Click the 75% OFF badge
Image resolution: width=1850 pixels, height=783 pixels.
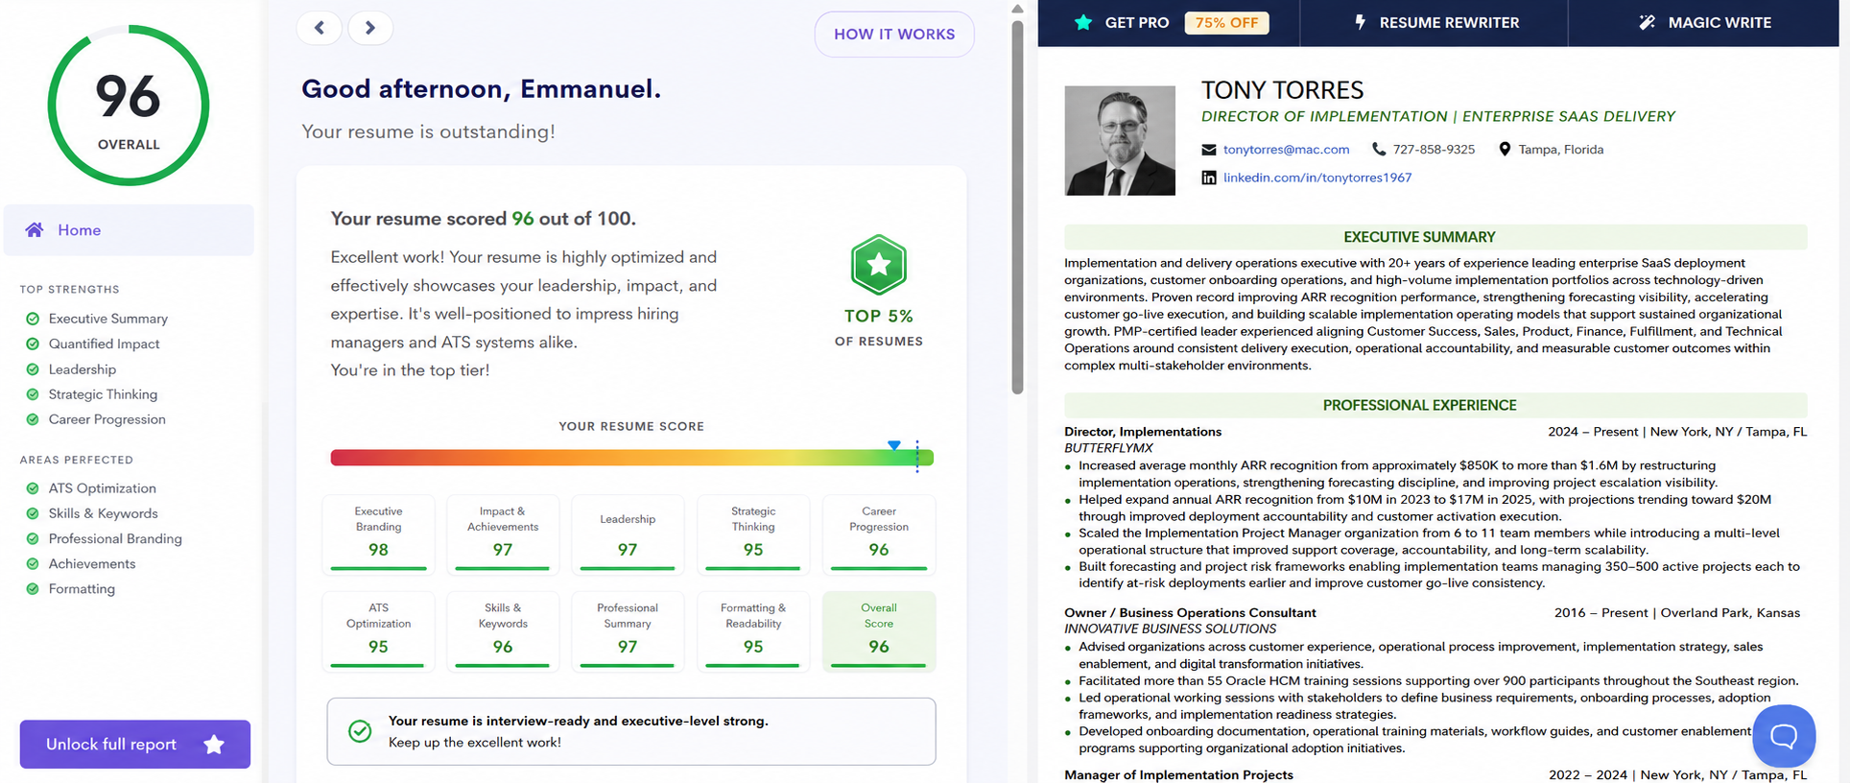point(1226,22)
